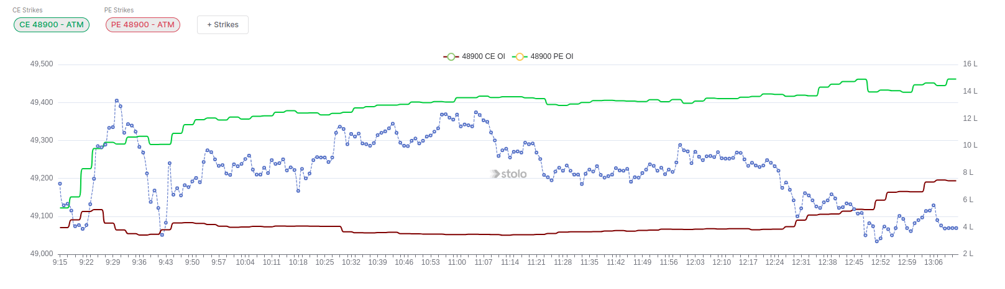Screen dimensions: 1005x289
Task: Click the 11:00 label on the time axis
Action: click(x=457, y=262)
